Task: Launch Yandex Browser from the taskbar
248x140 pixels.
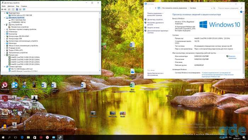Action: pos(47,137)
